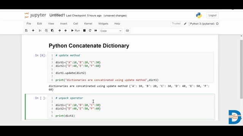Image resolution: width=243 pixels, height=136 pixels.
Task: Run the selected cell
Action: [76, 31]
